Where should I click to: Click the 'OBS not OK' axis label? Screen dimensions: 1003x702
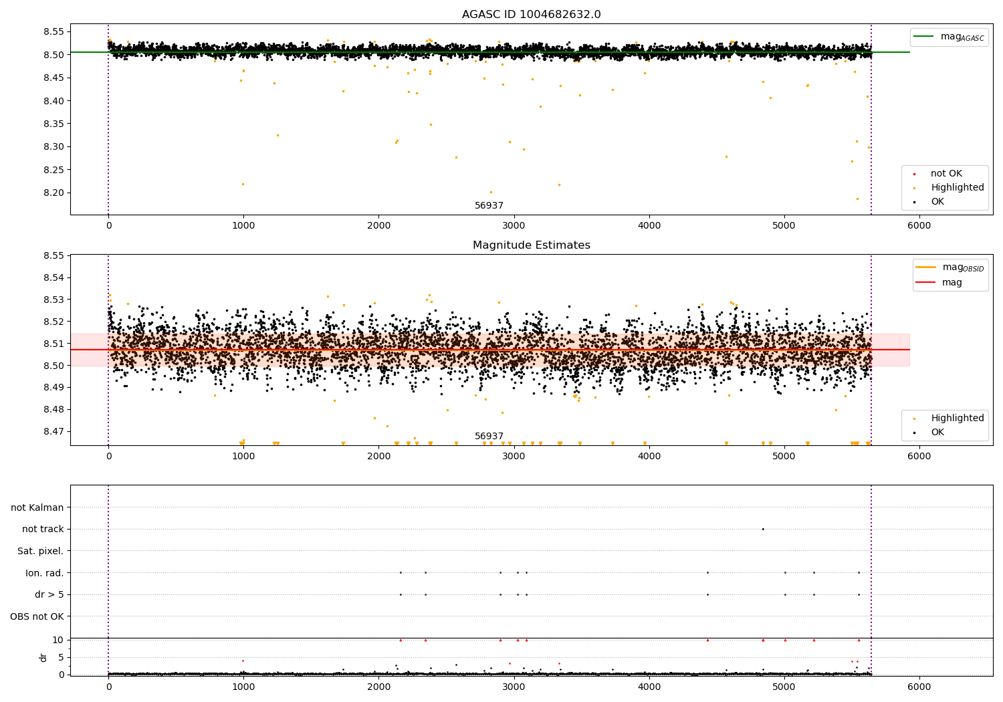[x=37, y=617]
